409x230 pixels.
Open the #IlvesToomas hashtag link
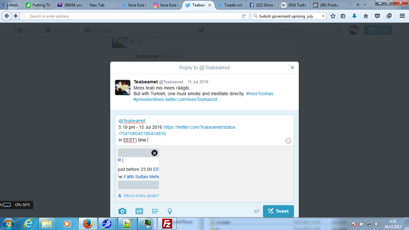pos(259,94)
